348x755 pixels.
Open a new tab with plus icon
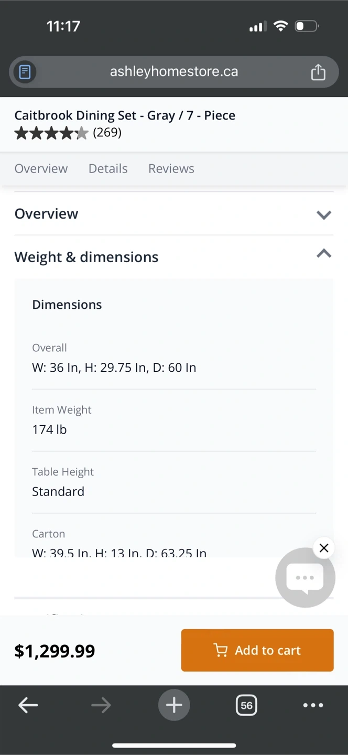tap(174, 705)
